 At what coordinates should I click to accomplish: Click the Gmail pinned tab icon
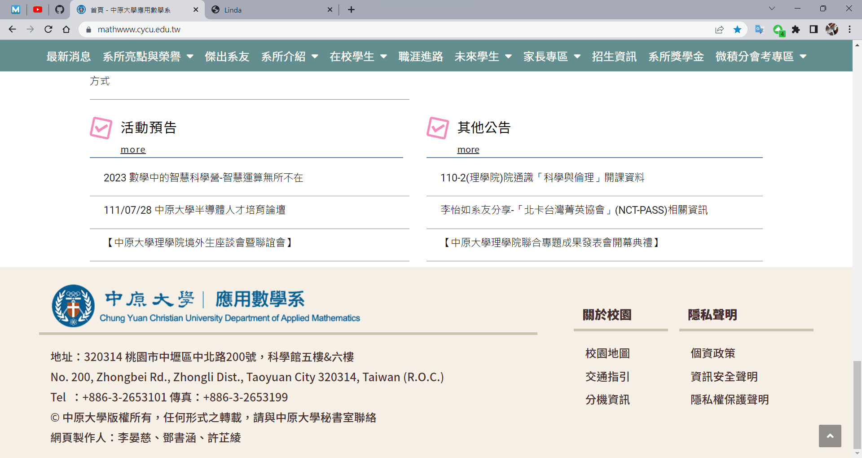16,9
